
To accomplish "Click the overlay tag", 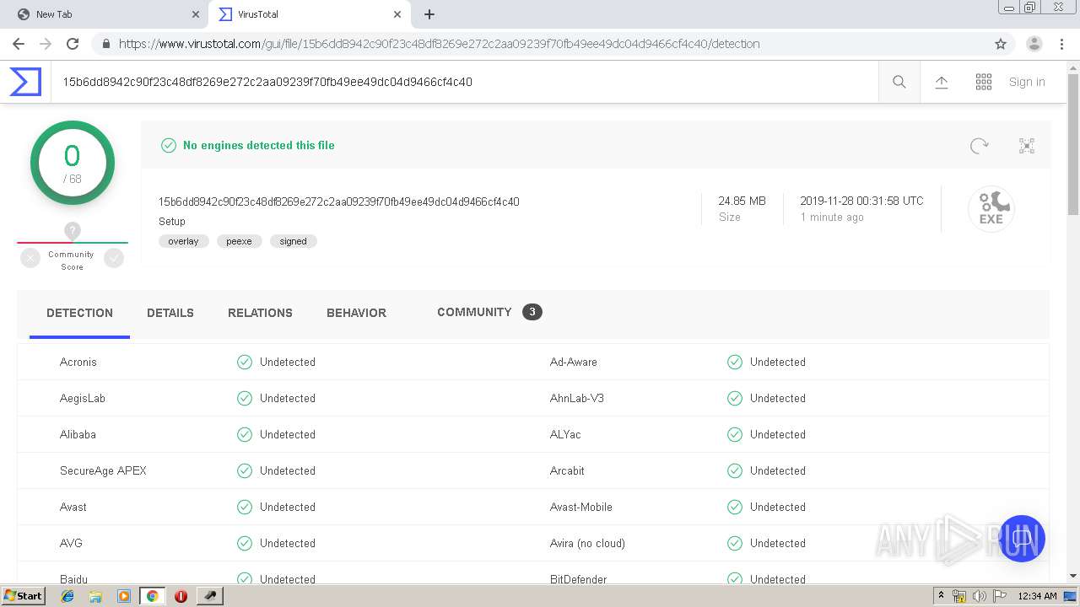I will [183, 241].
